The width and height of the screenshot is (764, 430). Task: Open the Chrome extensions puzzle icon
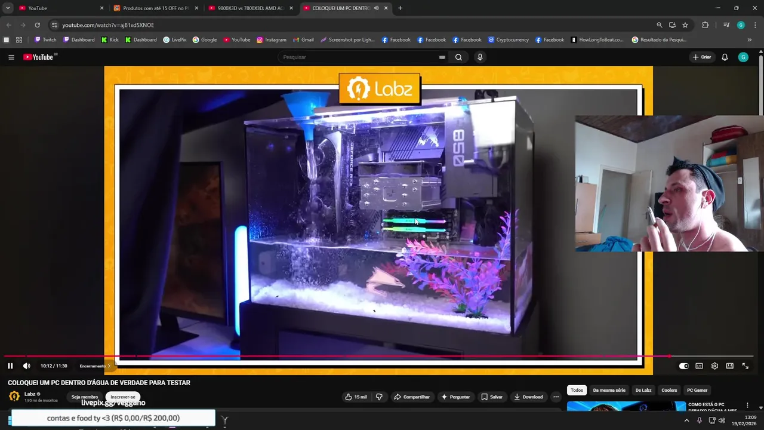point(705,25)
